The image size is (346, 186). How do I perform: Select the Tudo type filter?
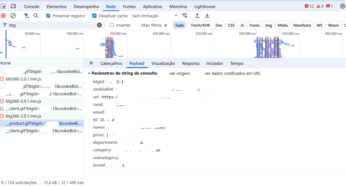coord(180,25)
